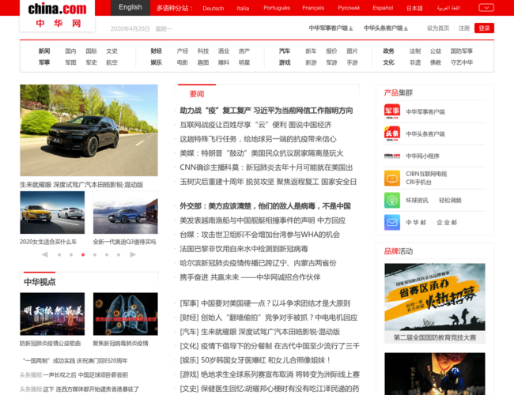Click the china.com 中华网 logo

tap(58, 15)
